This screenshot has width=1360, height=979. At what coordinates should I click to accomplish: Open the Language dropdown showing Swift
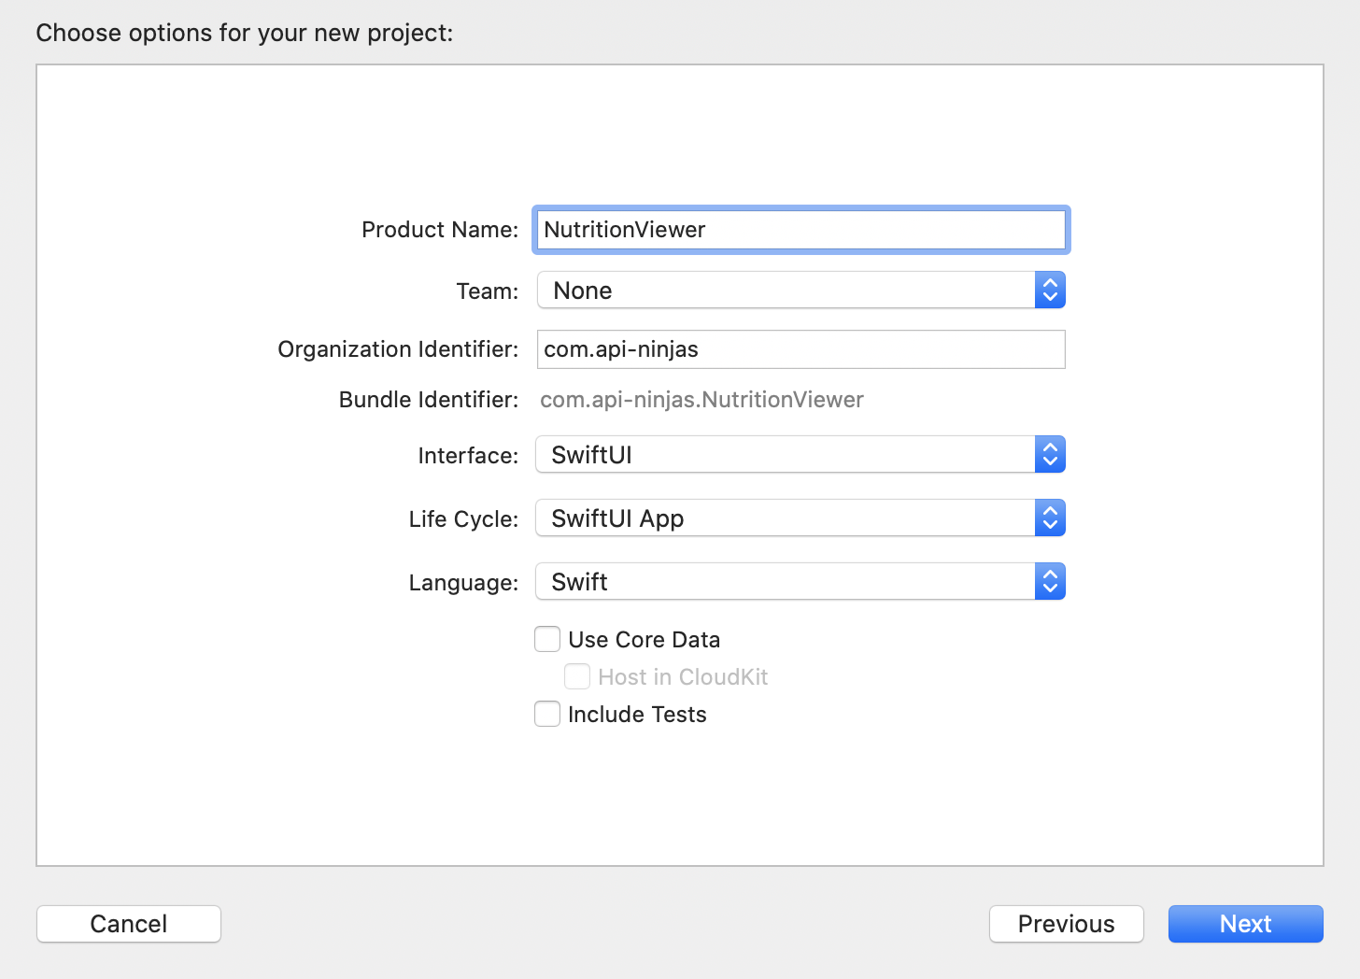[800, 582]
